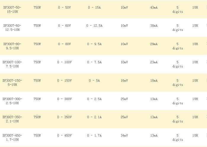The height and width of the screenshot is (147, 207).
Task: Click the 16mV ripple voltage value
Action: coord(124,81)
